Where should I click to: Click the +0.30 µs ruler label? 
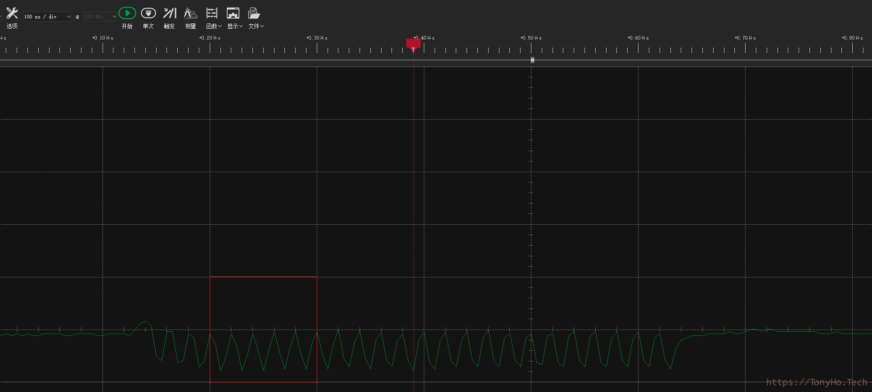pos(317,38)
